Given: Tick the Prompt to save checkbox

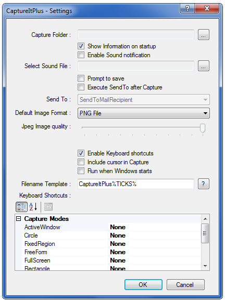Looking at the screenshot, I should coord(81,78).
